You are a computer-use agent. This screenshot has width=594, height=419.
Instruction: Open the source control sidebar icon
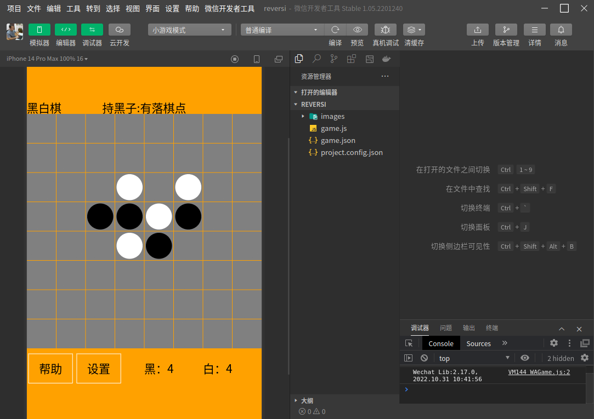333,59
